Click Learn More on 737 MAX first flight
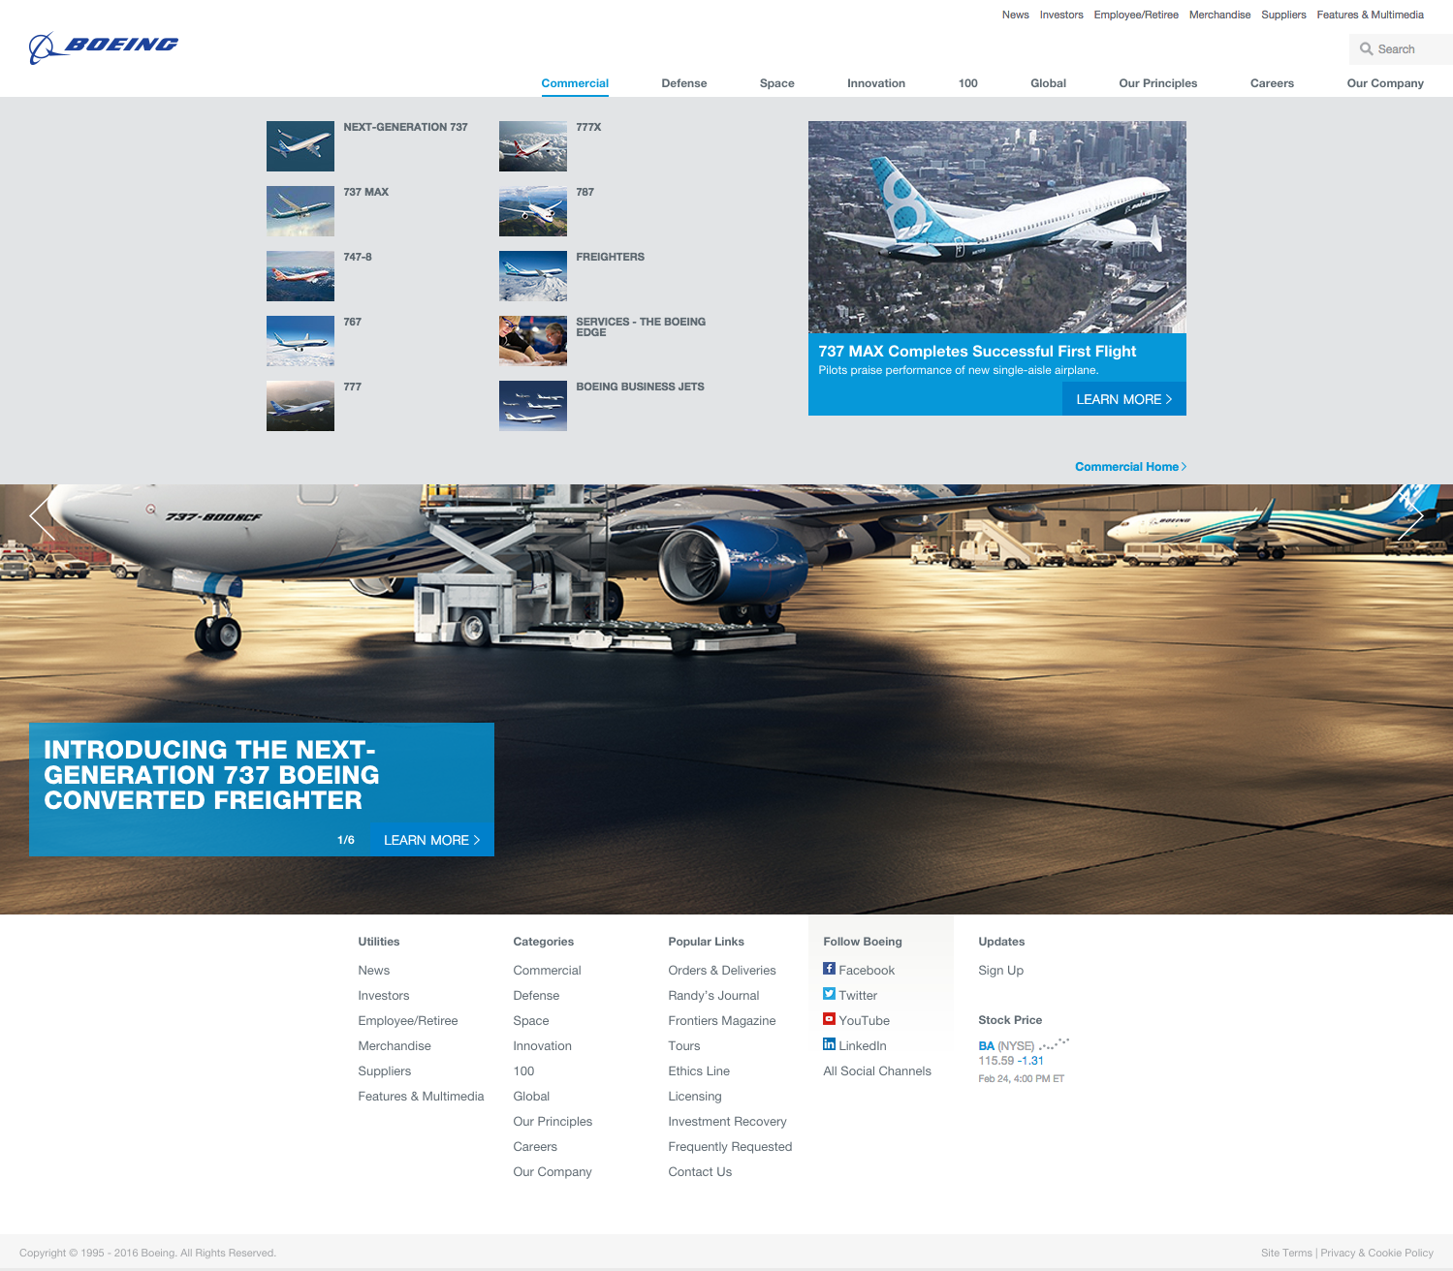 pos(1122,398)
